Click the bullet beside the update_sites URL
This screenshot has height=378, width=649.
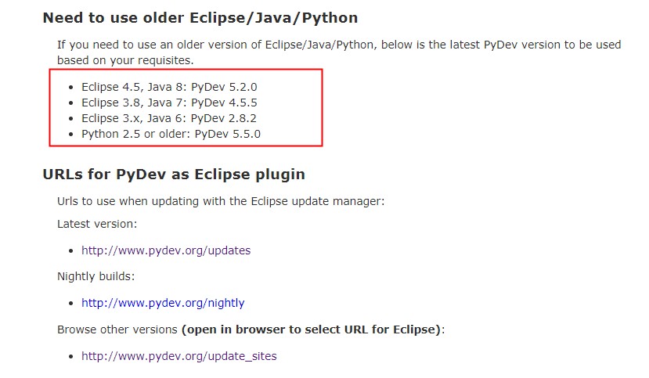point(72,357)
